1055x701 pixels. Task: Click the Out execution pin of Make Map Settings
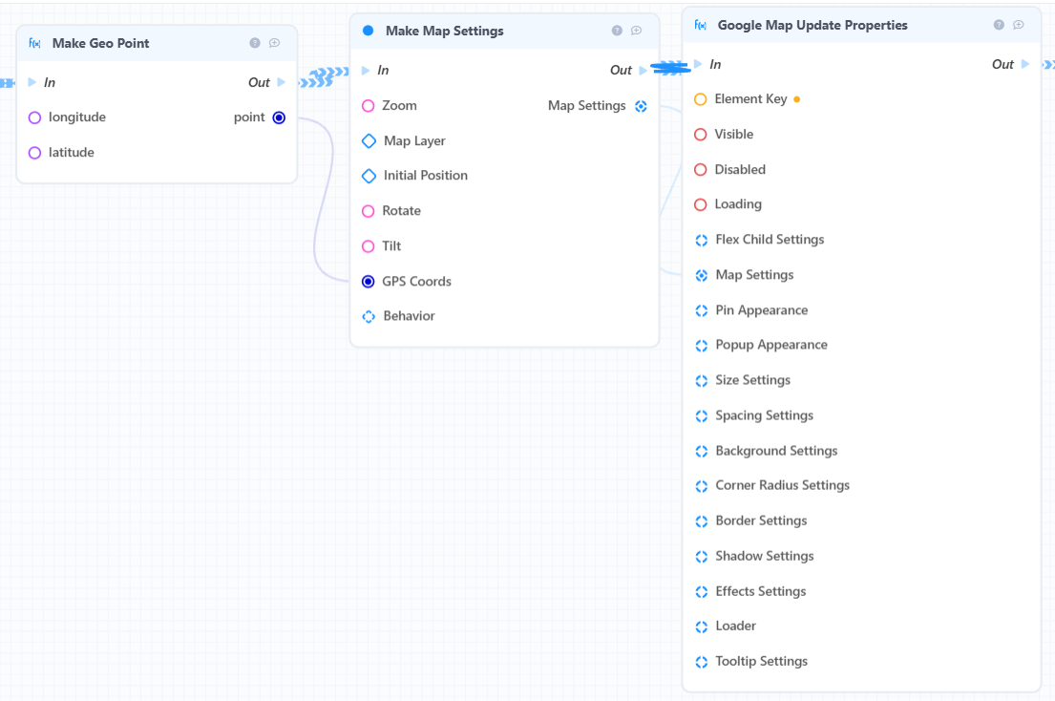point(643,70)
